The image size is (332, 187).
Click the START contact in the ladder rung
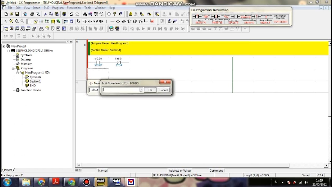(98, 62)
